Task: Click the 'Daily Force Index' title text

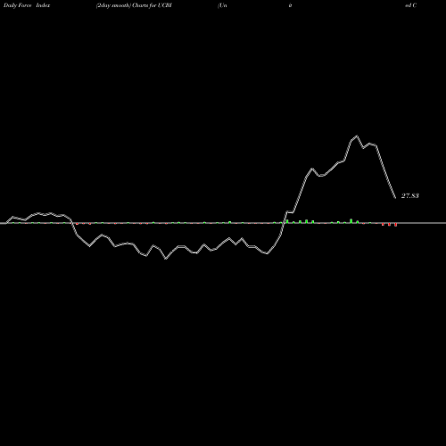Action: [27, 5]
